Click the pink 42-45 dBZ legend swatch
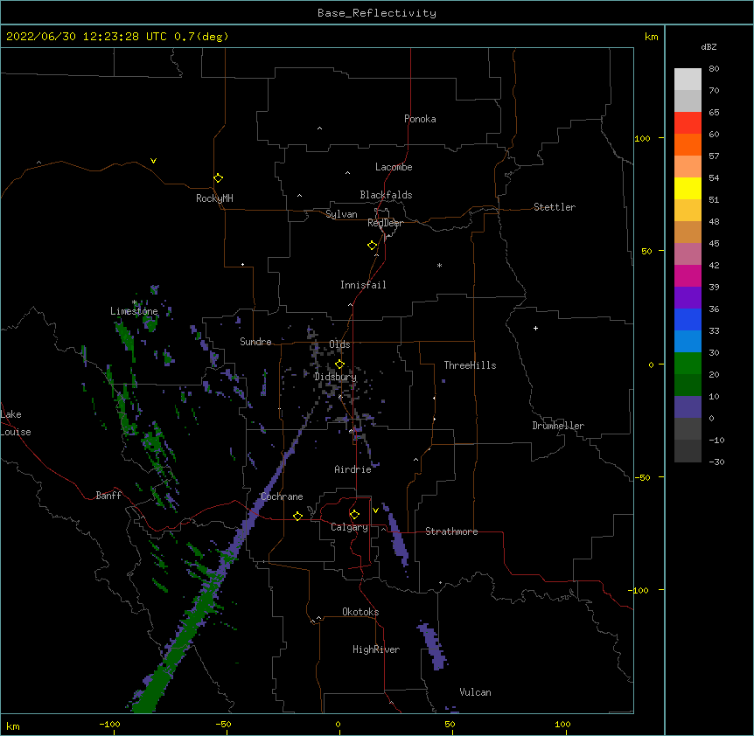This screenshot has height=736, width=754. coord(688,254)
